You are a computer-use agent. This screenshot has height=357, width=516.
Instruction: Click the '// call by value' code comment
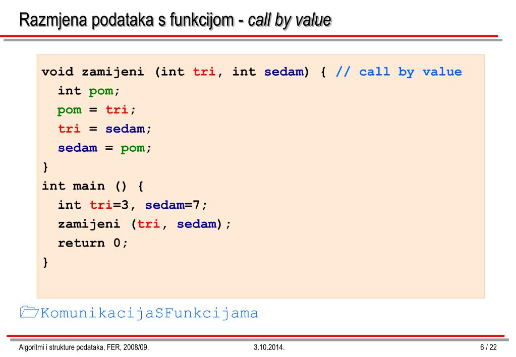[398, 72]
